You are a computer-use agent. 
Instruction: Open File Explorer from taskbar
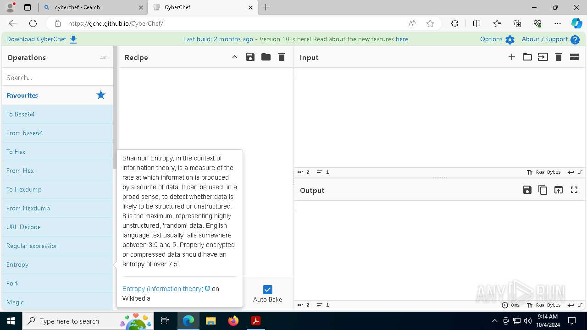coord(211,321)
